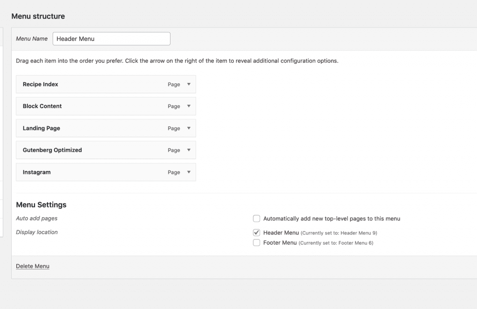Select the Instagram menu item
Screen dimensions: 477x309
[x=93, y=172]
